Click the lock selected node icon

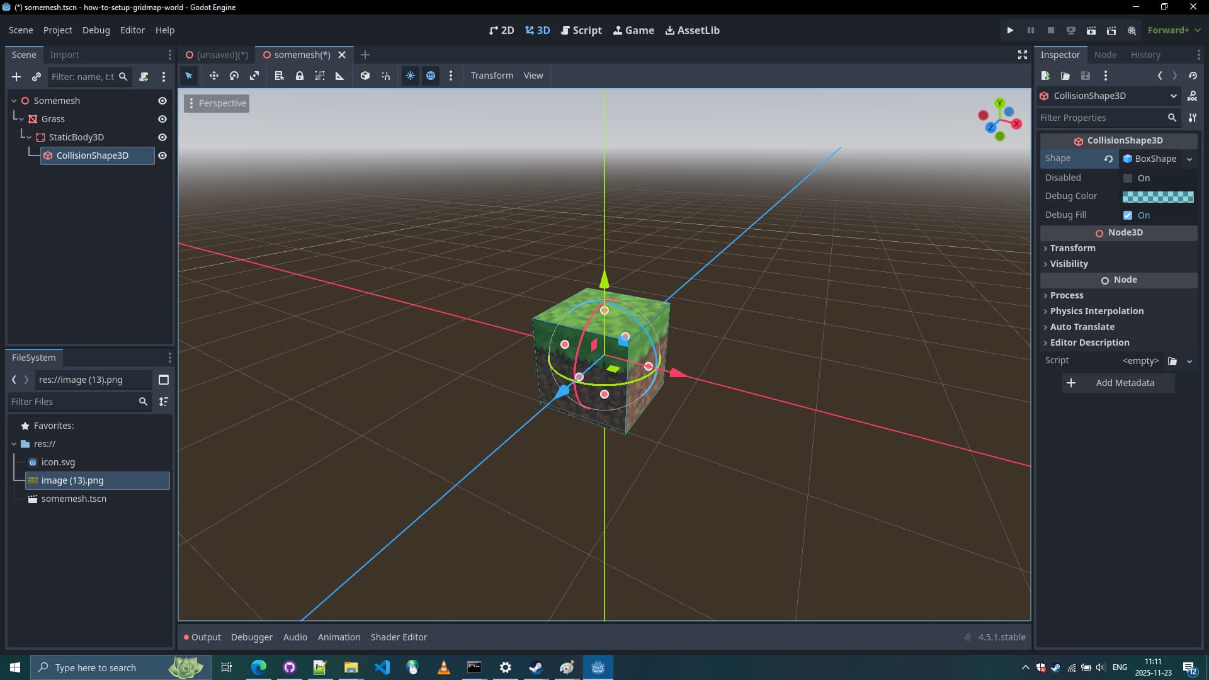click(x=300, y=76)
